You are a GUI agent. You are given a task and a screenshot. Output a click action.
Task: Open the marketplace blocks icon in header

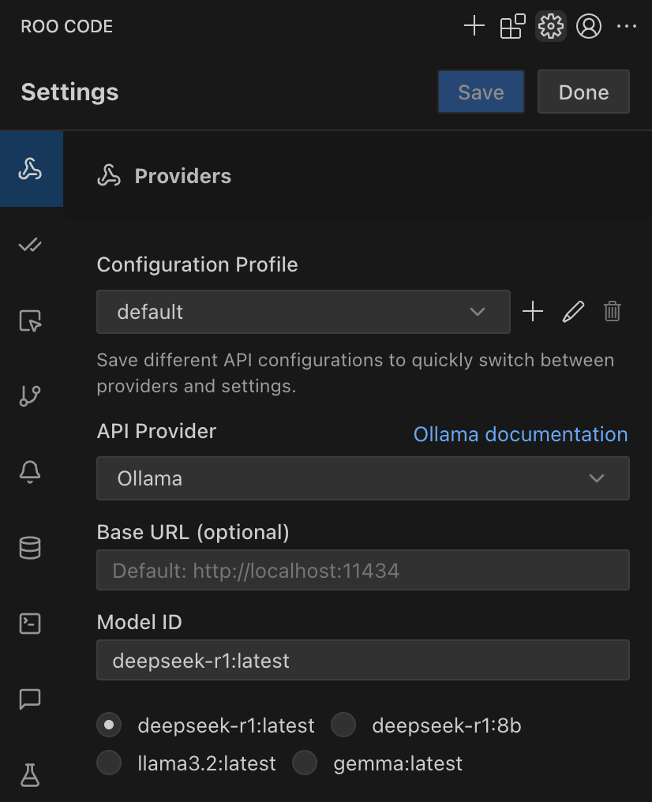coord(512,25)
